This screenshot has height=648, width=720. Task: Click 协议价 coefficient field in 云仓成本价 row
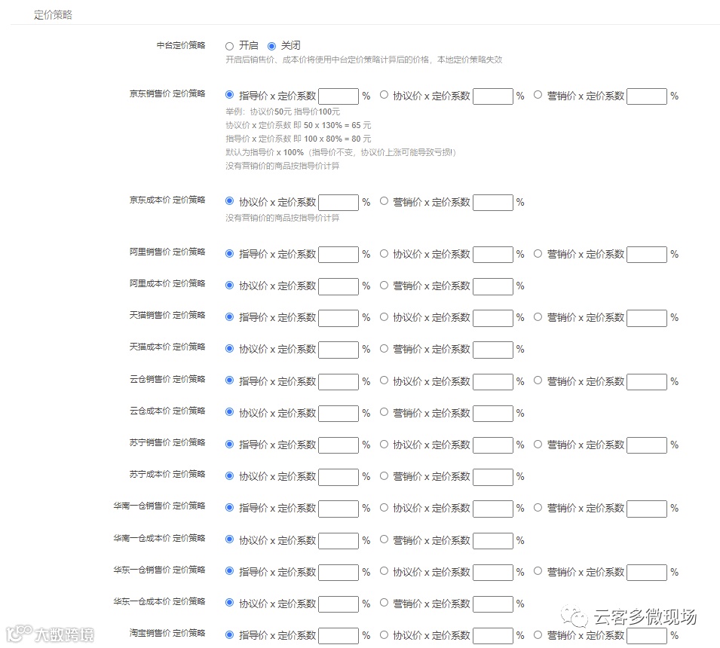pos(339,414)
